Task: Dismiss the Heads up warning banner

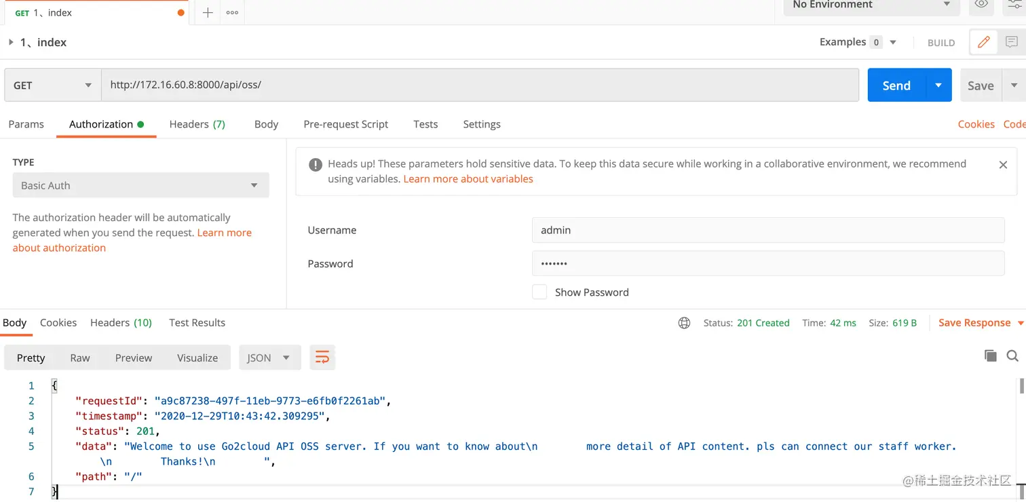Action: pos(1003,164)
